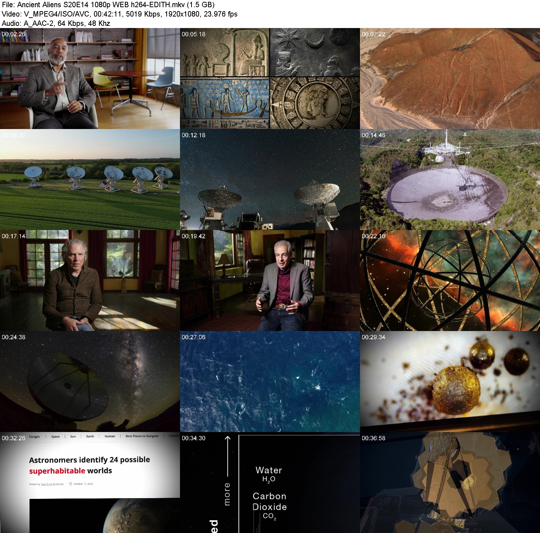Click the 'Astronomers identify 24 possible' headline
540x533 pixels.
pos(90,460)
